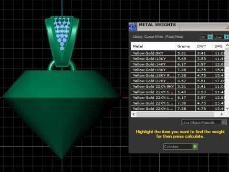Screen dimensions: 229x172
Task: Click the vertical scrollbar thumb
Action: pos(227,57)
